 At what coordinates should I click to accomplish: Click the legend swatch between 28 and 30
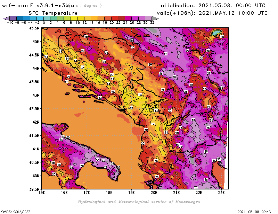(x=141, y=18)
